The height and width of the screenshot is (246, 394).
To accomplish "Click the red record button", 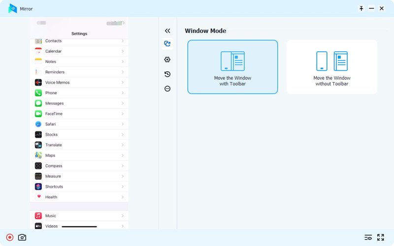I will point(9,237).
